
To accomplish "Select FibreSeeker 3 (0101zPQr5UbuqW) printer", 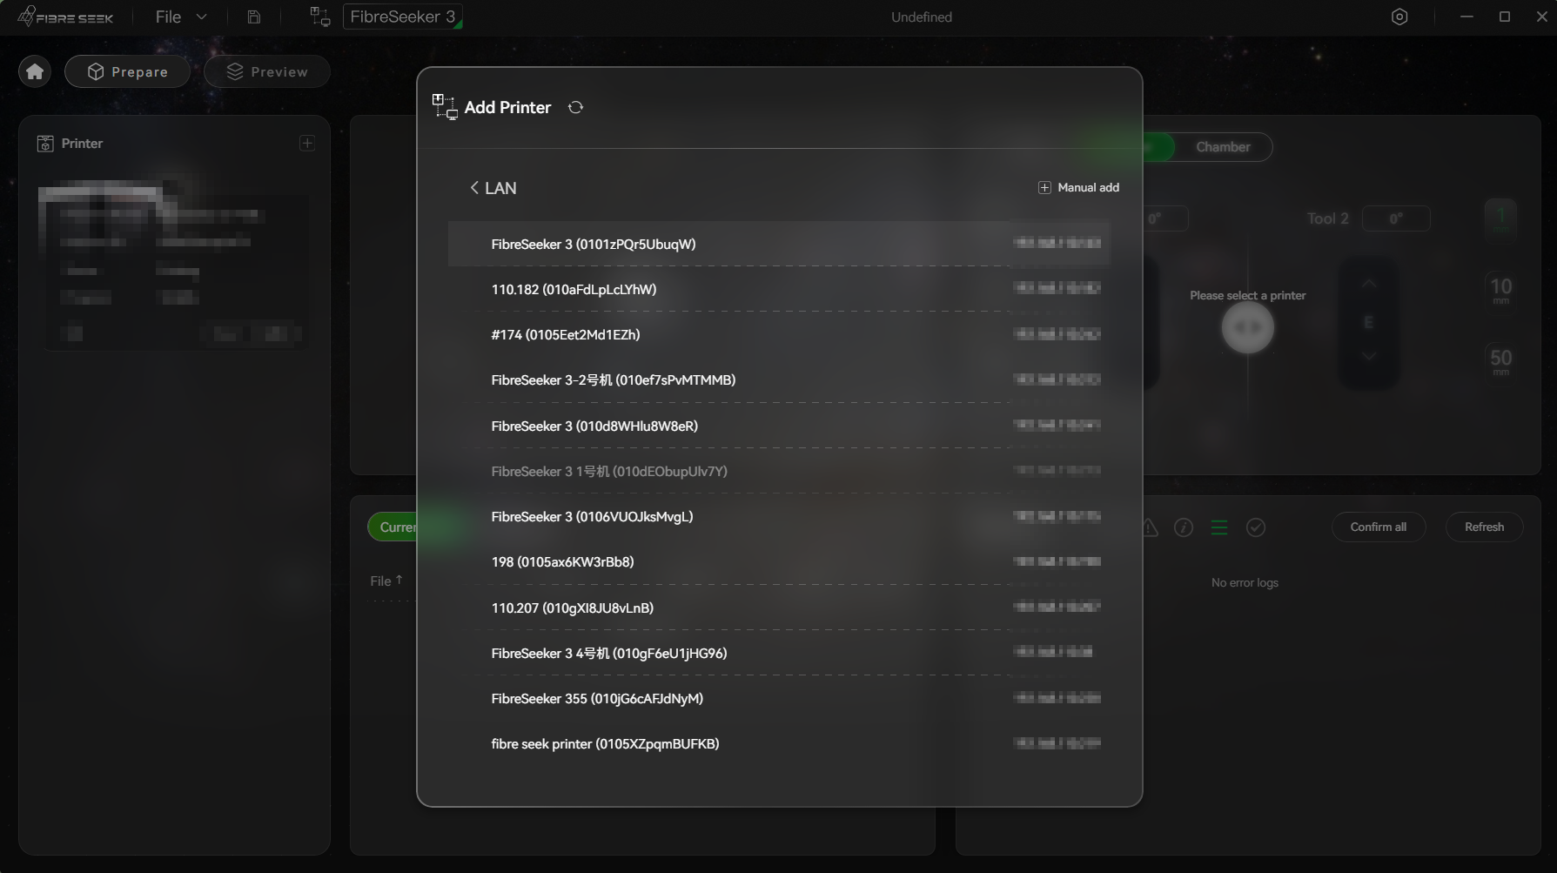I will click(x=779, y=244).
